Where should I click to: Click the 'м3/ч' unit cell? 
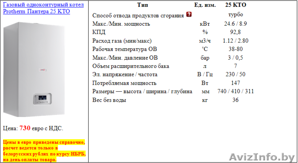click(205, 41)
